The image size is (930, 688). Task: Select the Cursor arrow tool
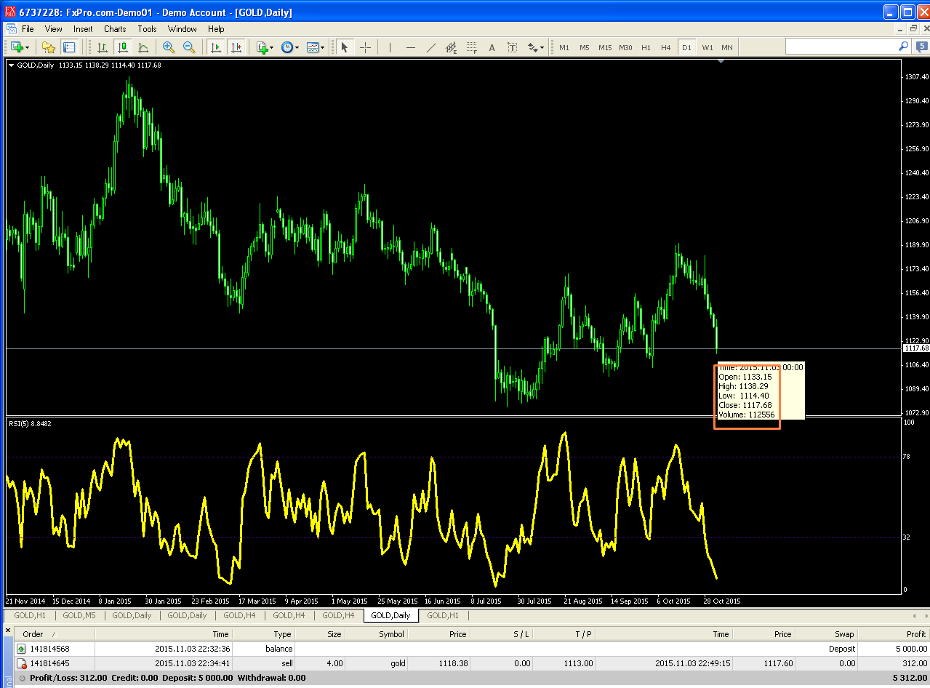click(x=345, y=47)
